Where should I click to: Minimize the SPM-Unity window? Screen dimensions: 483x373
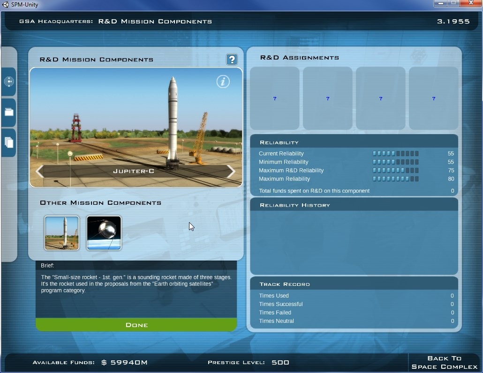click(x=440, y=4)
